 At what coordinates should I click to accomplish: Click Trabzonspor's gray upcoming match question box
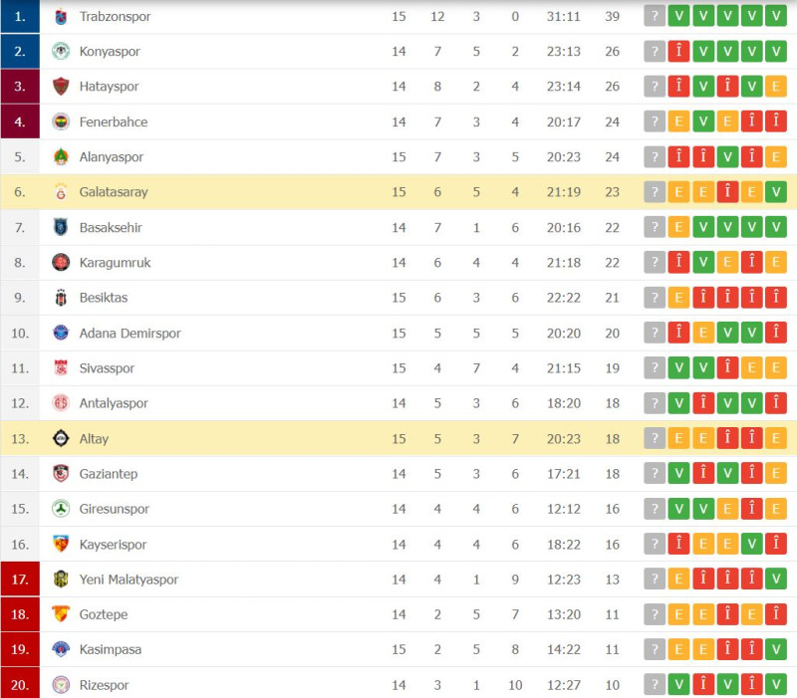pos(655,16)
